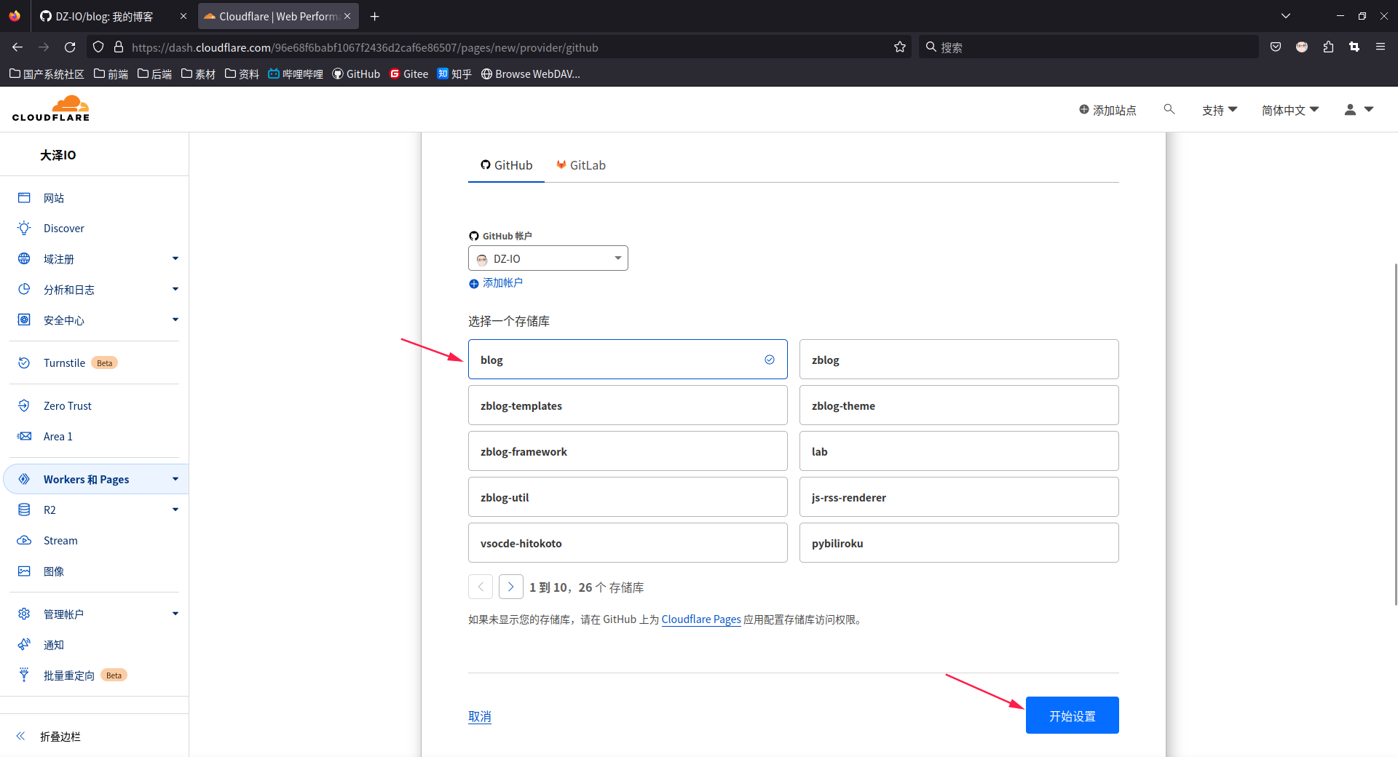Click the 开始设置 button
This screenshot has height=757, width=1398.
coord(1072,716)
